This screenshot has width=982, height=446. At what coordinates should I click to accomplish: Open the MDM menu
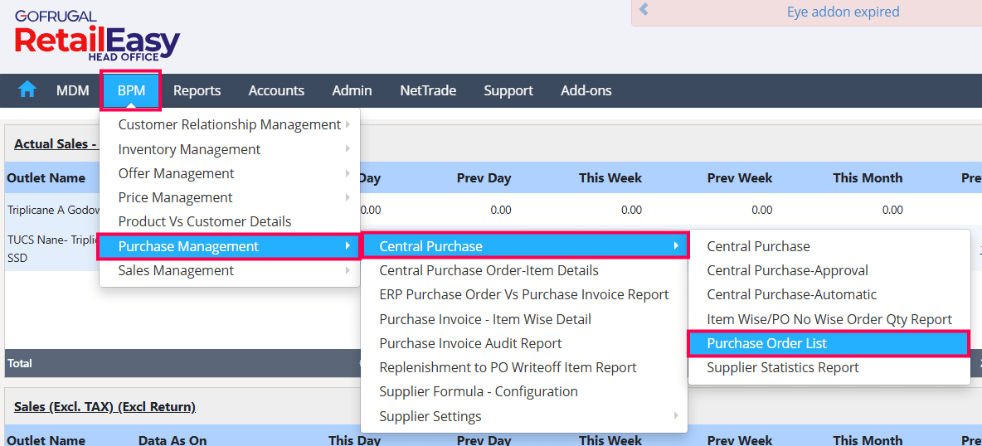tap(73, 90)
